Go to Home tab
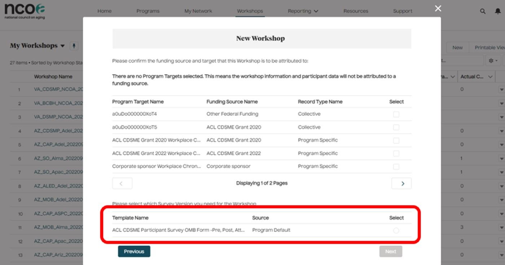Viewport: 505px width, 265px height. pos(104,11)
